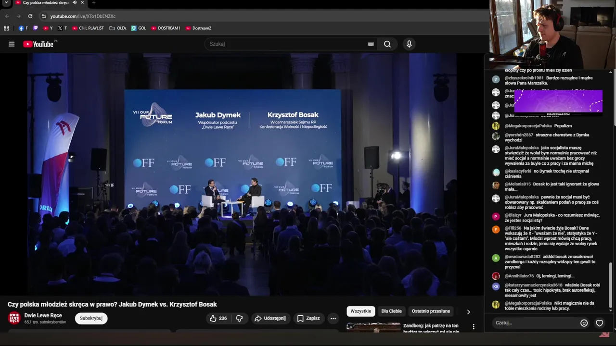Screen dimensions: 616x346
Task: Click the video player to pause
Action: click(242, 174)
